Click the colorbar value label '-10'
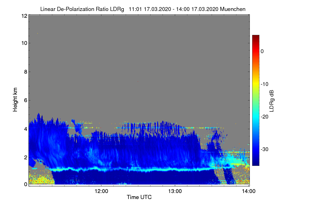This screenshot has width=328, height=219. point(264,84)
